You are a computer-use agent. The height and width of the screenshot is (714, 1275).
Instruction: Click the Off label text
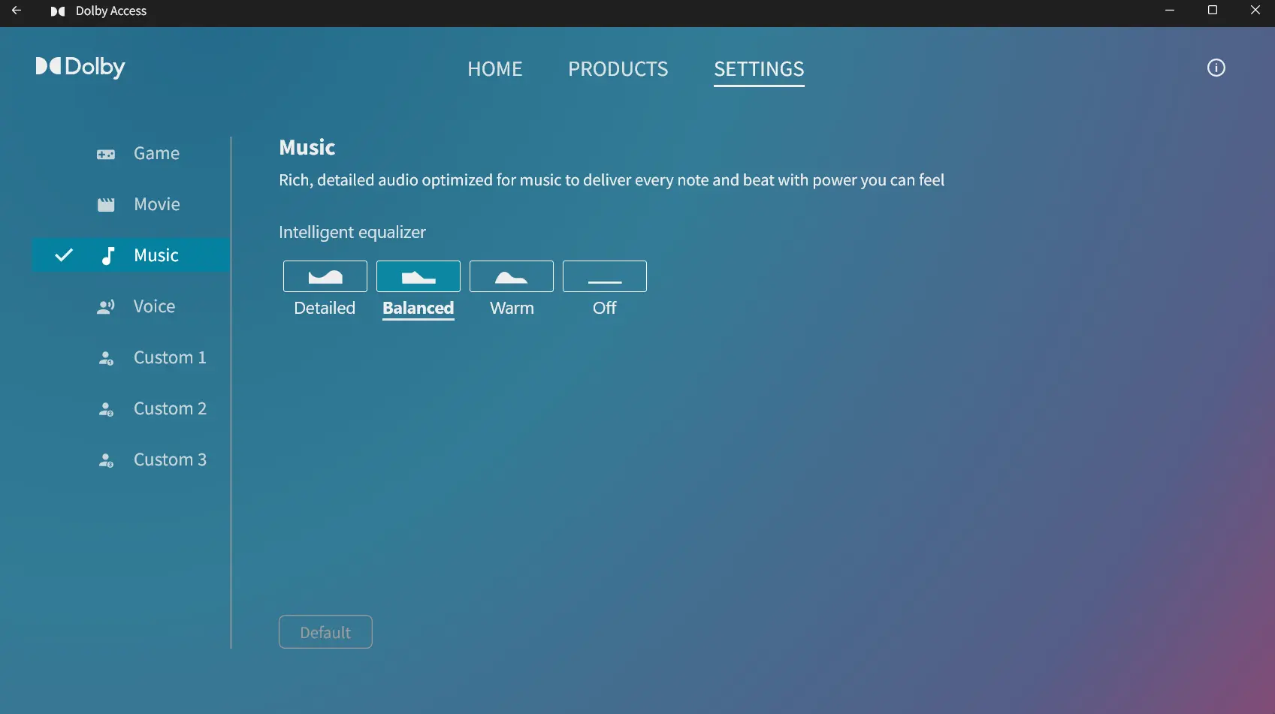point(604,308)
